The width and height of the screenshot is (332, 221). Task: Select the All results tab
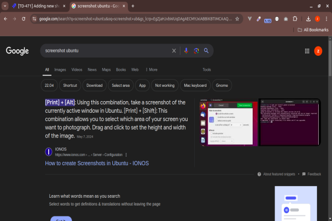[47, 70]
